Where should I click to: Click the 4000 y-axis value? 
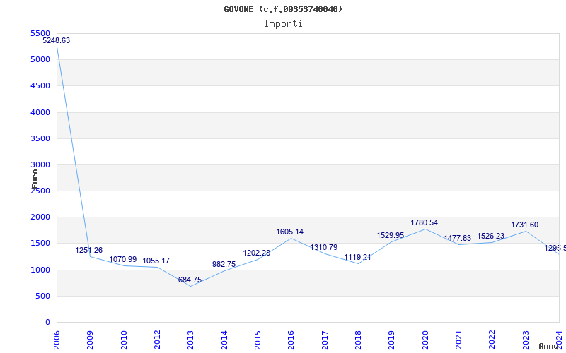pyautogui.click(x=40, y=112)
